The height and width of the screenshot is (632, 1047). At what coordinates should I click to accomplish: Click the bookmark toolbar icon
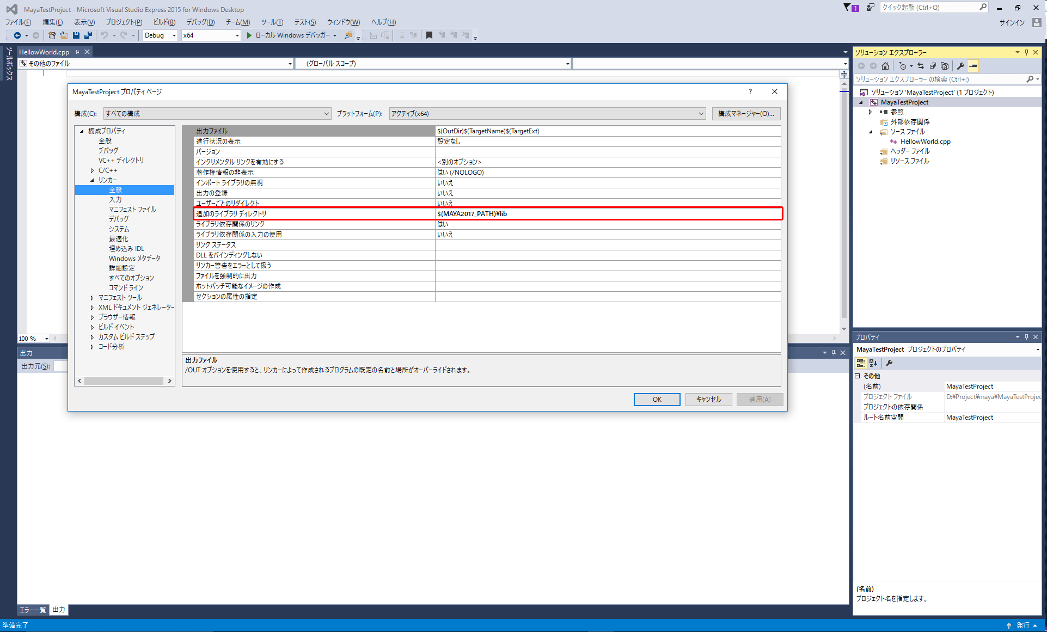(x=429, y=35)
